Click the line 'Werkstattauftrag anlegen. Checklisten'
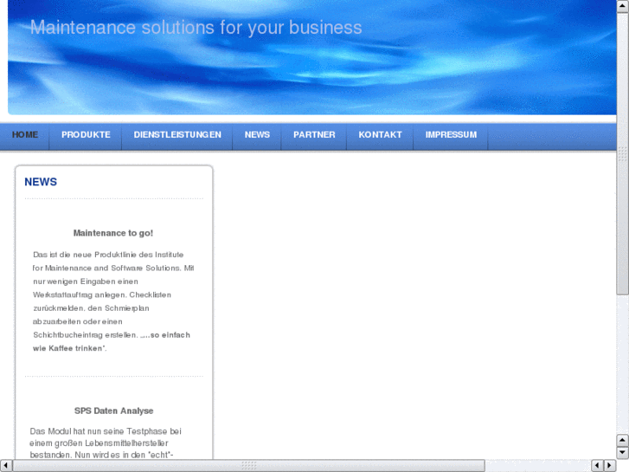This screenshot has width=629, height=472. pos(102,294)
